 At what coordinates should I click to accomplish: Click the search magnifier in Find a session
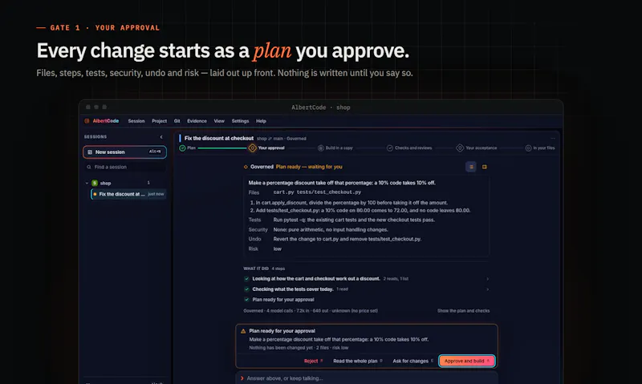click(x=89, y=167)
